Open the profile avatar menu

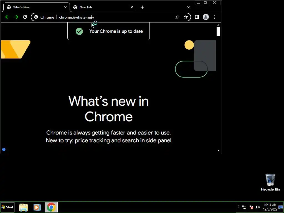[x=206, y=17]
